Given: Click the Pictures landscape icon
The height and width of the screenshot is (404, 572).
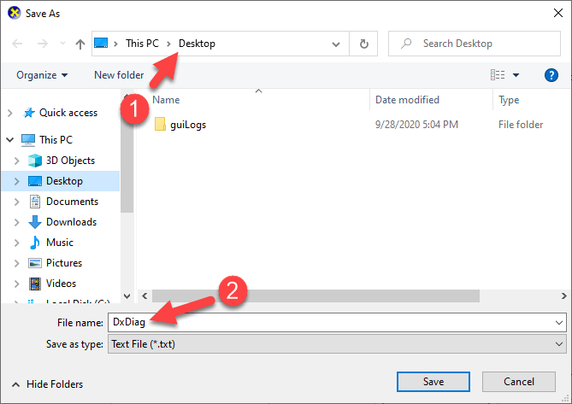Looking at the screenshot, I should click(x=35, y=263).
